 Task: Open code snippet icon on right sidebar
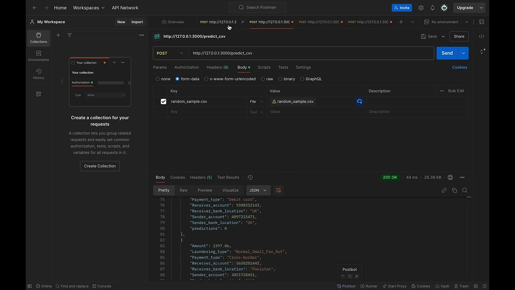[x=482, y=36]
